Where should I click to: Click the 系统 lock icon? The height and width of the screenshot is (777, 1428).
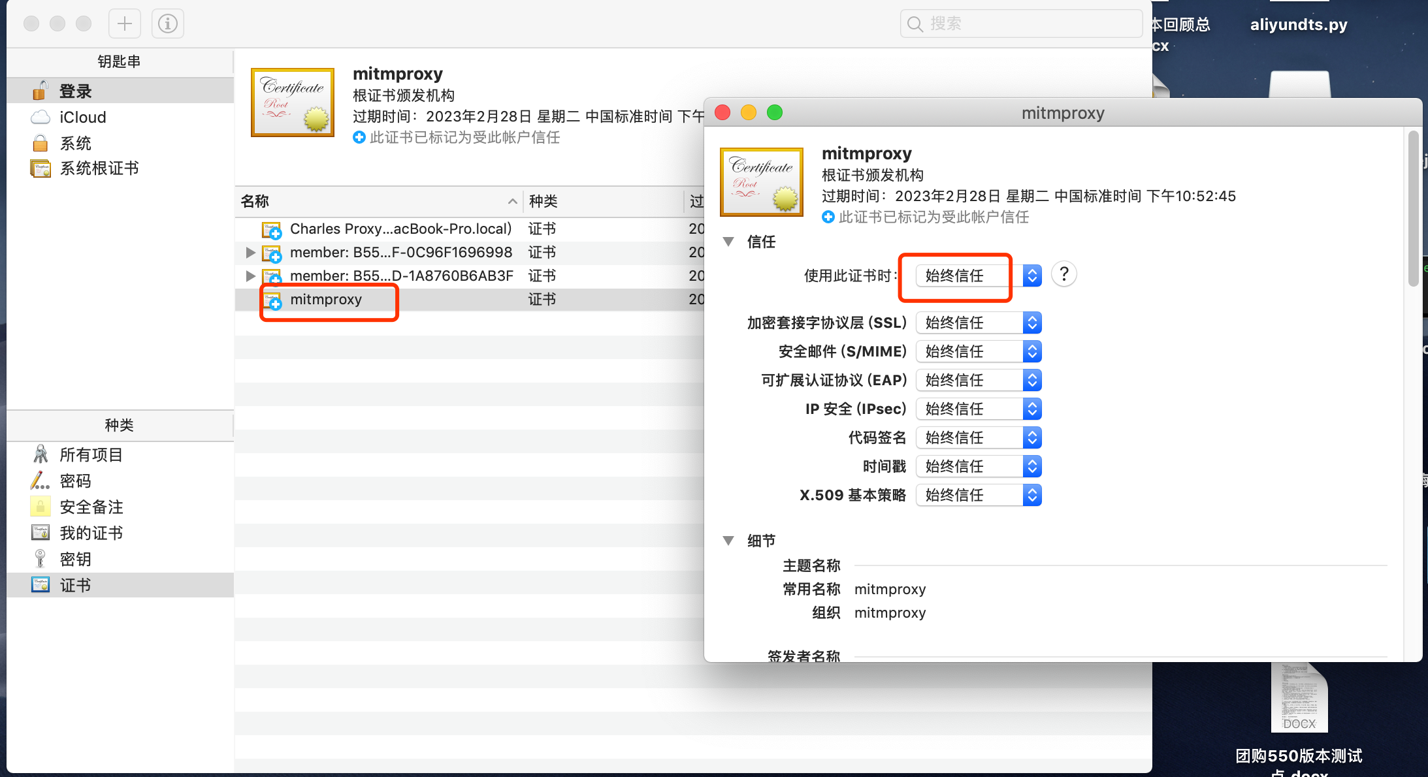tap(41, 143)
